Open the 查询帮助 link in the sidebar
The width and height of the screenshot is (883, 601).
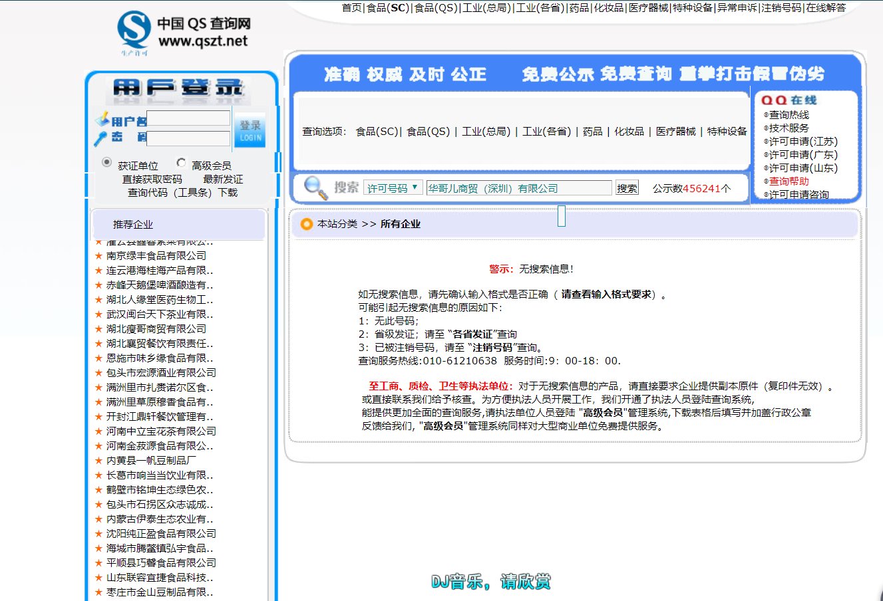(789, 181)
